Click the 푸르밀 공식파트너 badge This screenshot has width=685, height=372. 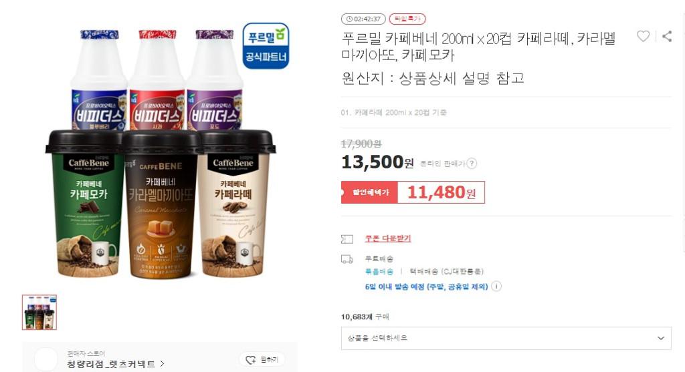coord(266,46)
